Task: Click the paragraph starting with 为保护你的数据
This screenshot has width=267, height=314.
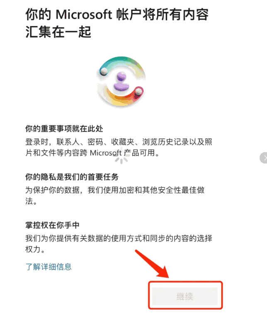Action: coord(115,196)
